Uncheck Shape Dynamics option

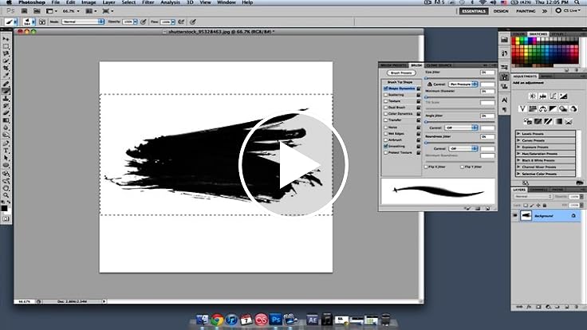[x=385, y=88]
